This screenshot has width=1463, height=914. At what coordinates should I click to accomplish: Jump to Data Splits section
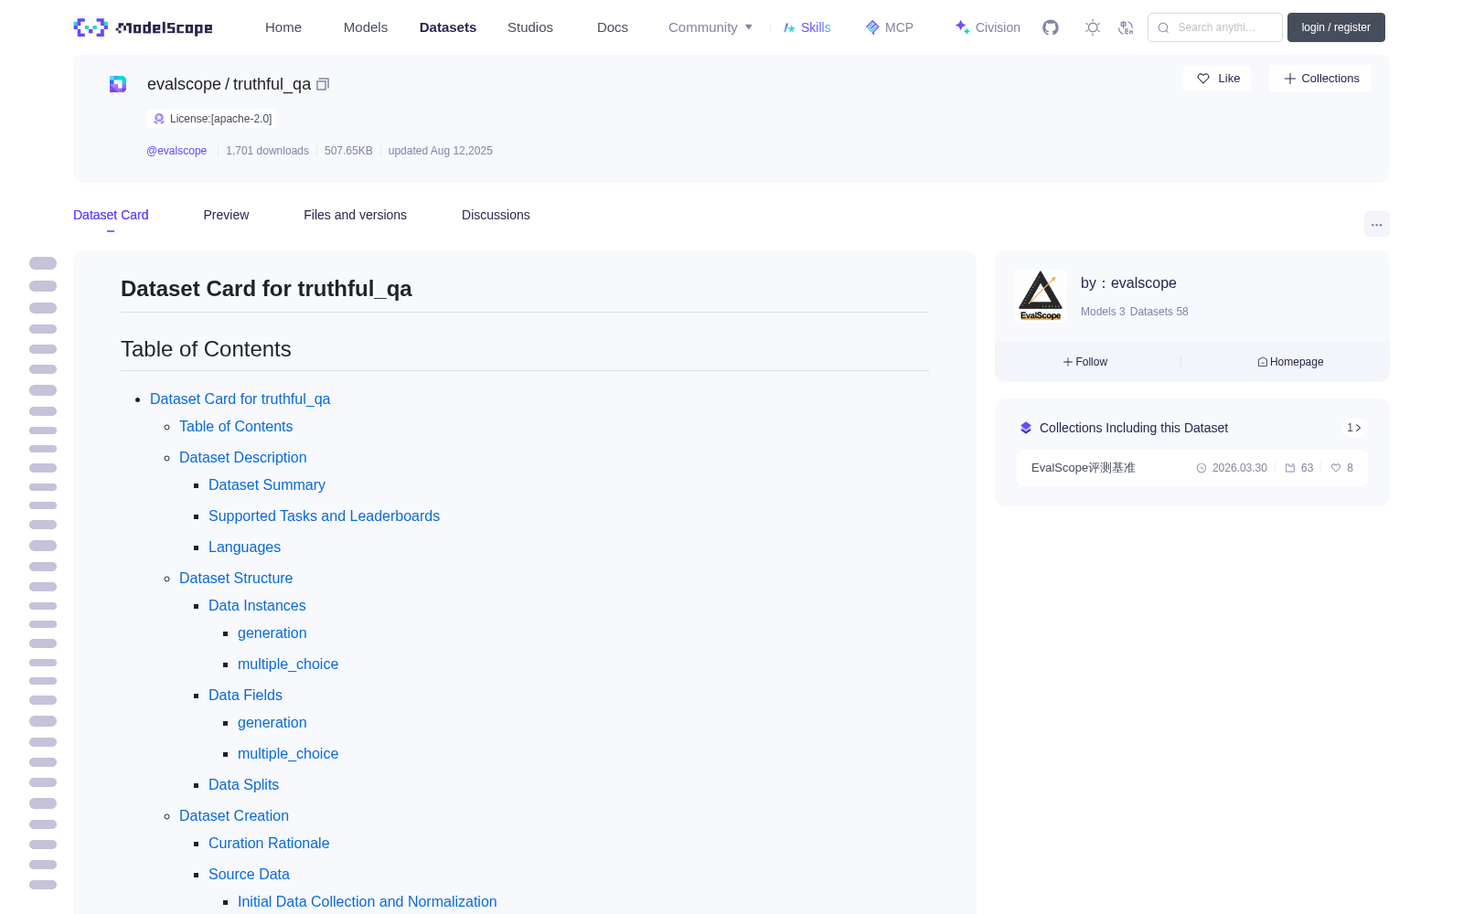(x=243, y=785)
